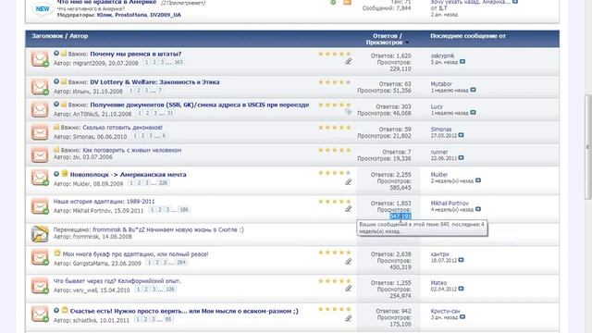The height and width of the screenshot is (333, 592).
Task: Go to last post by Mutabor
Action: 473,91
